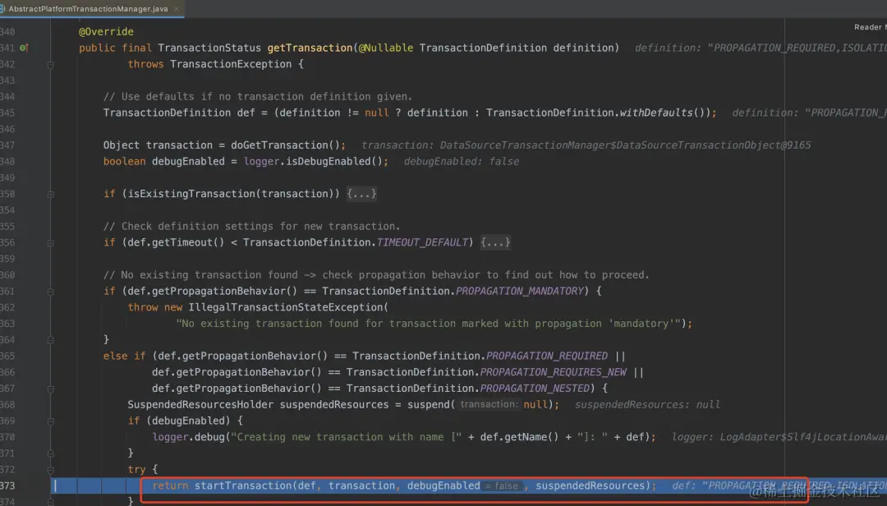This screenshot has height=506, width=887.
Task: Click the getTransaction method name
Action: pos(310,48)
